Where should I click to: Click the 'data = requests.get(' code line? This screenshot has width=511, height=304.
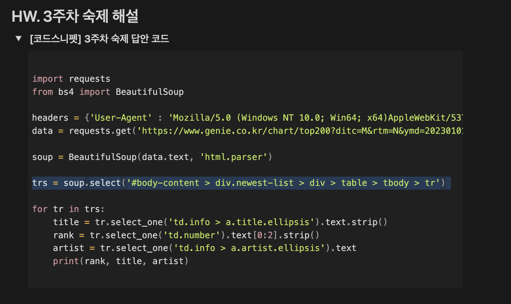247,131
